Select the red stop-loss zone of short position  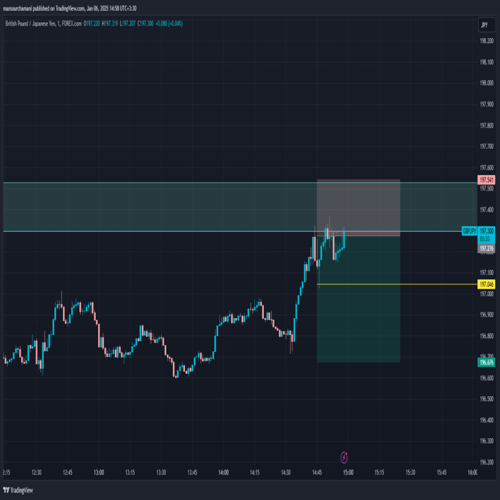358,207
